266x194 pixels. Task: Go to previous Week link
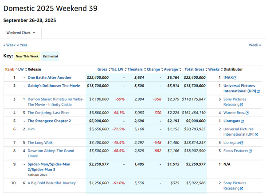(9, 45)
